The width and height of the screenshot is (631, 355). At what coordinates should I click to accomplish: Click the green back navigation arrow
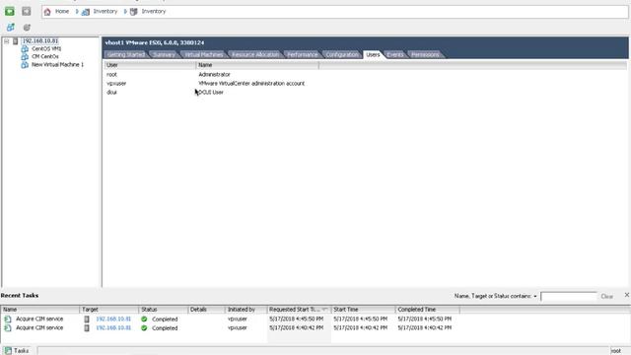click(x=10, y=11)
